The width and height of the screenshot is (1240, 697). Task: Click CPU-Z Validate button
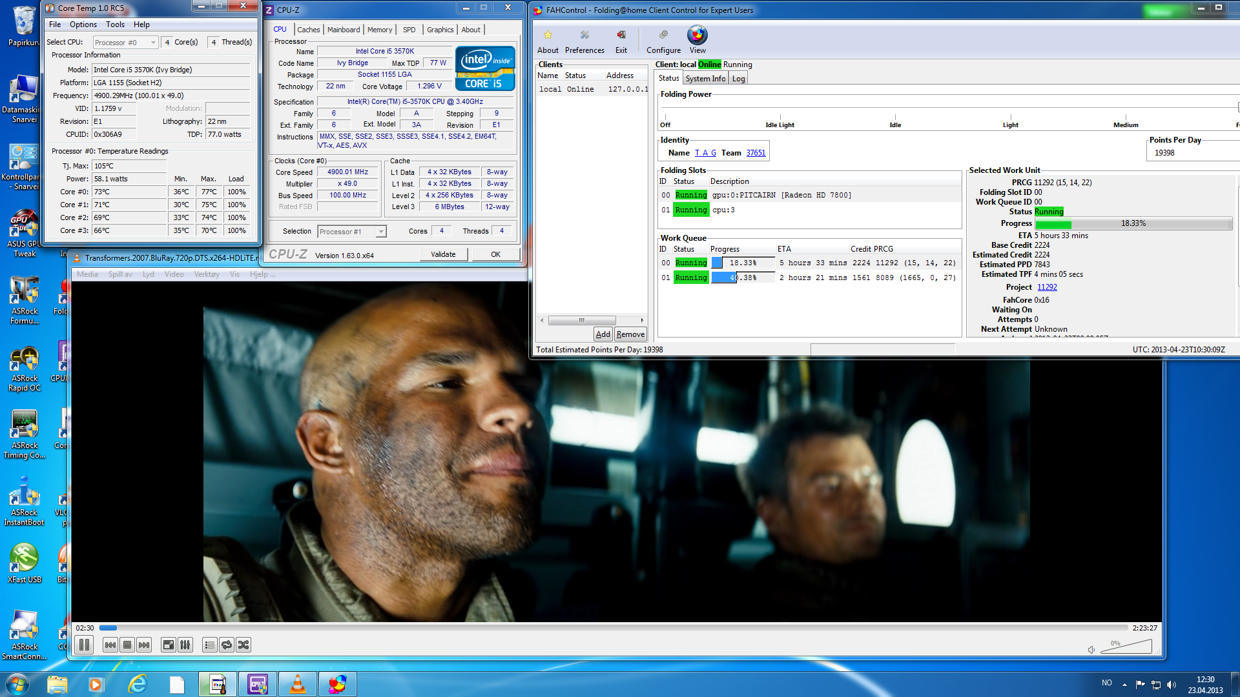[x=443, y=254]
